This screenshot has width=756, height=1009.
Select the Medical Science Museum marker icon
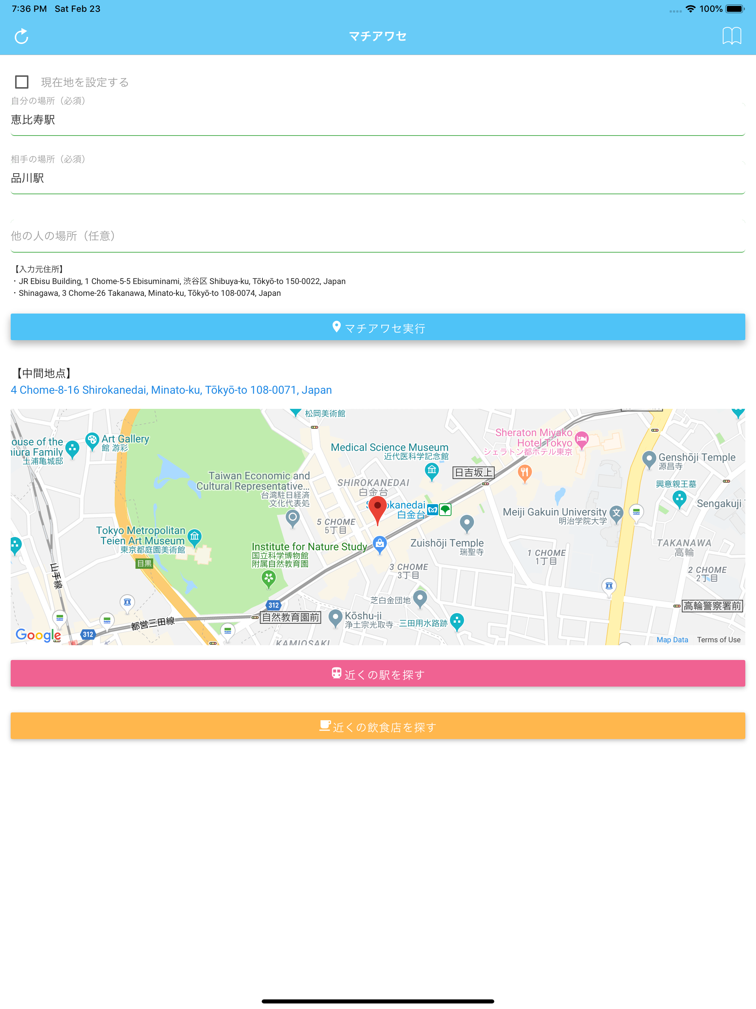pos(432,471)
